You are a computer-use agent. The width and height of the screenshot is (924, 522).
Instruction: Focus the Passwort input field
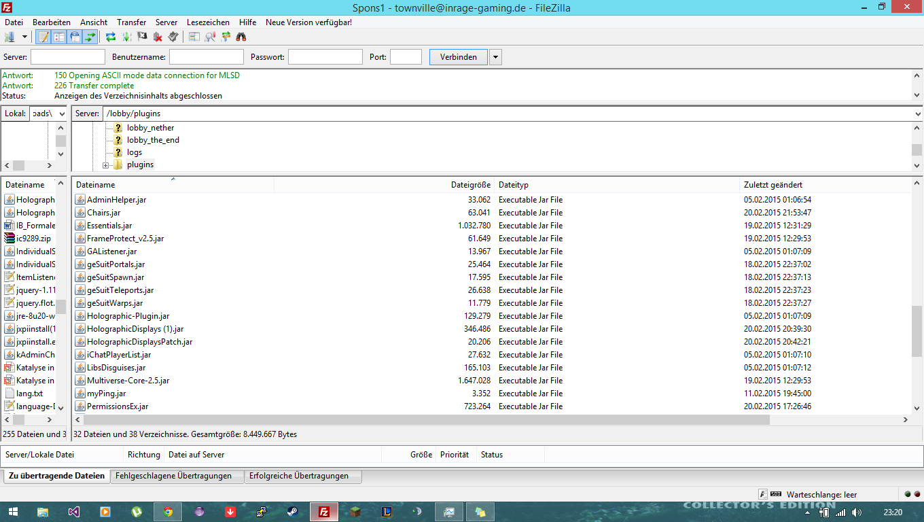325,57
